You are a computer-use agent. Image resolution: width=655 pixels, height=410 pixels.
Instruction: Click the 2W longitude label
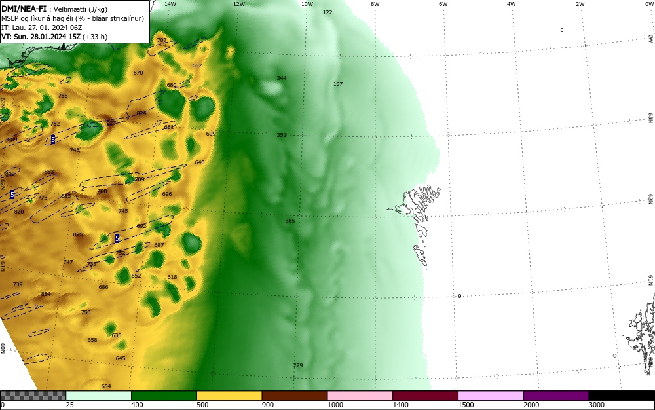point(580,4)
